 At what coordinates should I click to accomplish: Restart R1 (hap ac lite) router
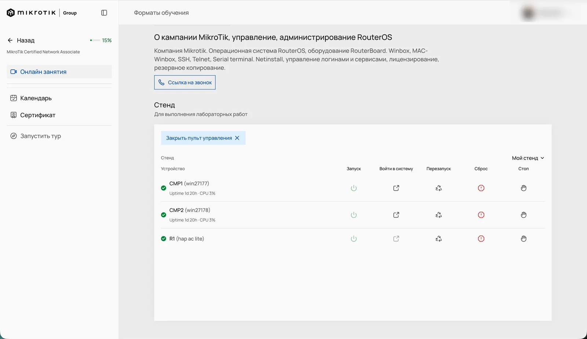tap(439, 239)
